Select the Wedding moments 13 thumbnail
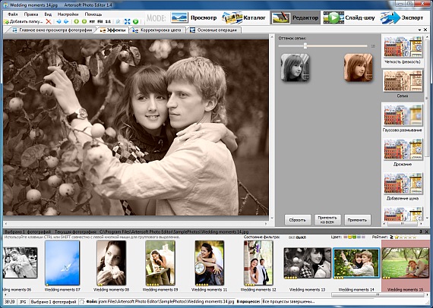Viewport: 433px width, 308px height. [x=308, y=262]
